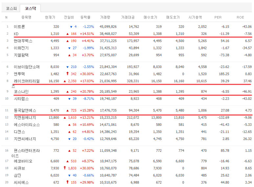Image resolution: width=254 pixels, height=187 pixels.
Task: Click 동국알앤에스 change rate +15.28%
Action: (87, 110)
